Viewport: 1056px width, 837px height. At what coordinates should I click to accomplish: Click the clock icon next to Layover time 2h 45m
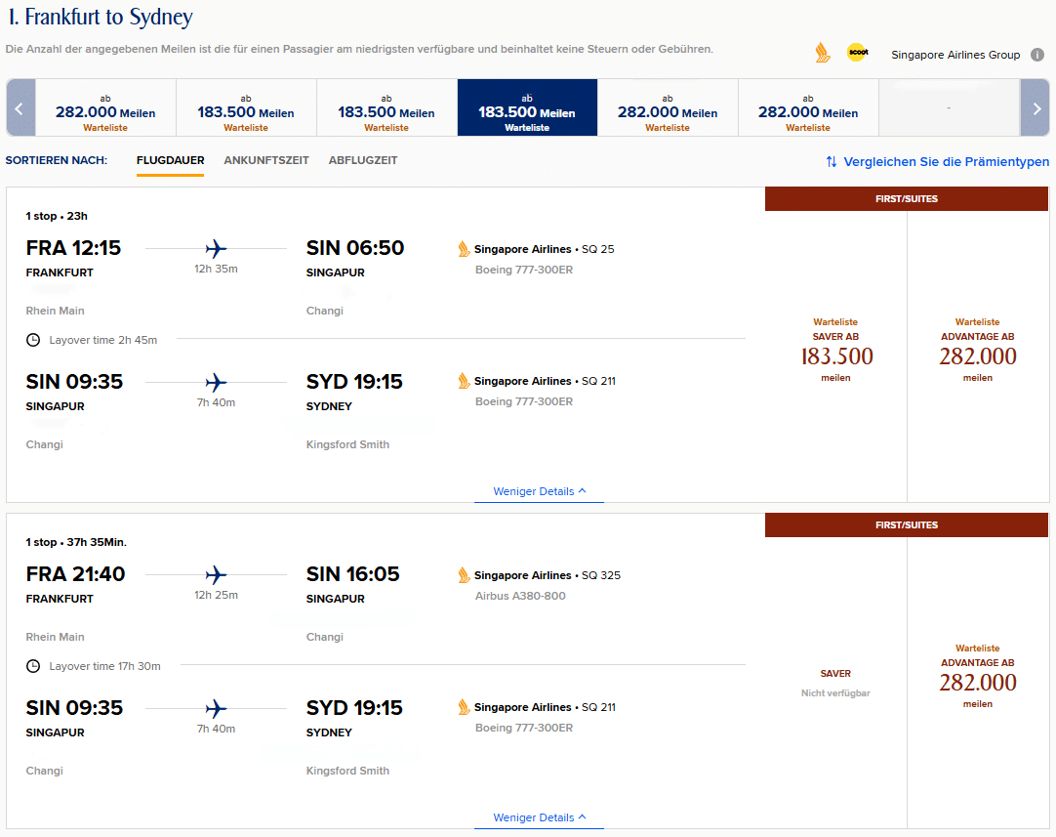pos(35,339)
